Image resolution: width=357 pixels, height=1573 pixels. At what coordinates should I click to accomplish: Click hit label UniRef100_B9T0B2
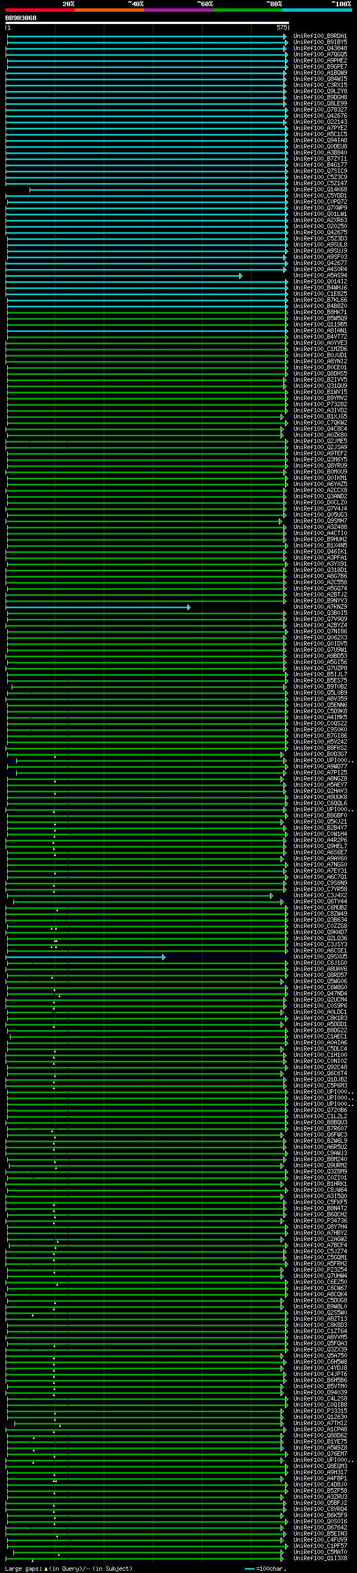pyautogui.click(x=320, y=687)
